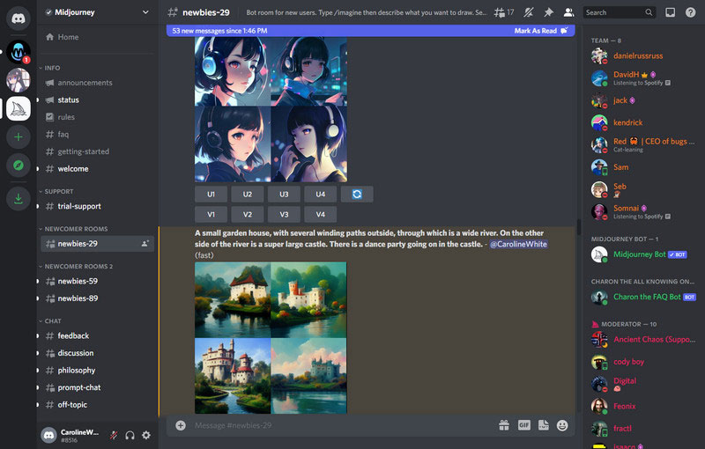
Task: Open Discord direct messages home icon
Action: pyautogui.click(x=19, y=18)
